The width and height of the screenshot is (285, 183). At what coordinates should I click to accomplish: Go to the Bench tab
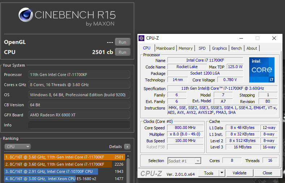click(236, 48)
